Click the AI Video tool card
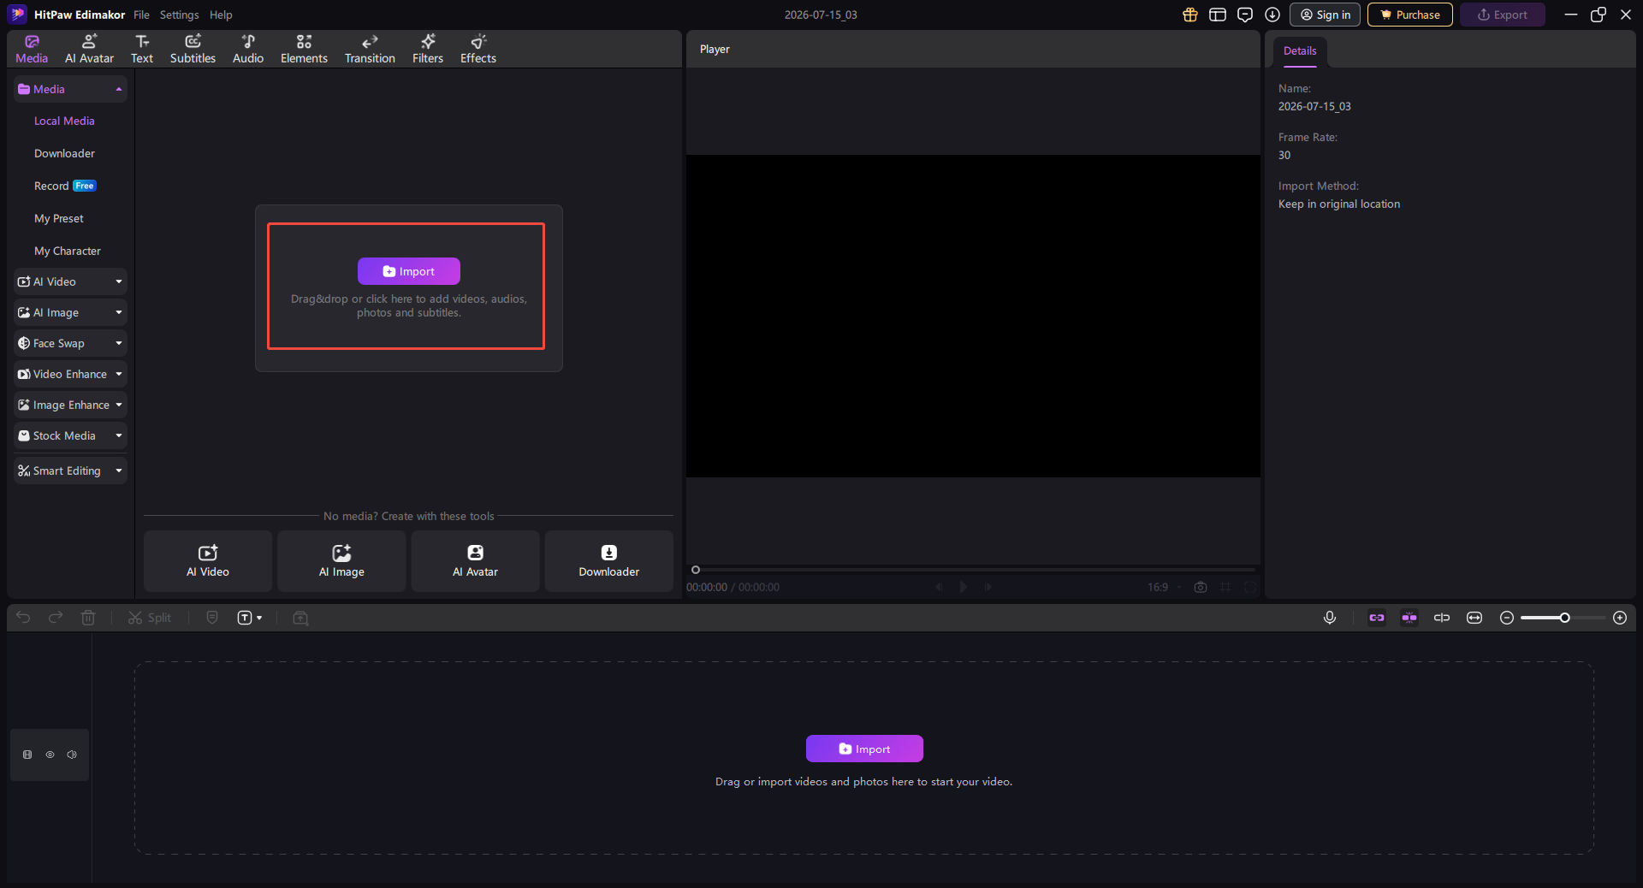 click(208, 560)
